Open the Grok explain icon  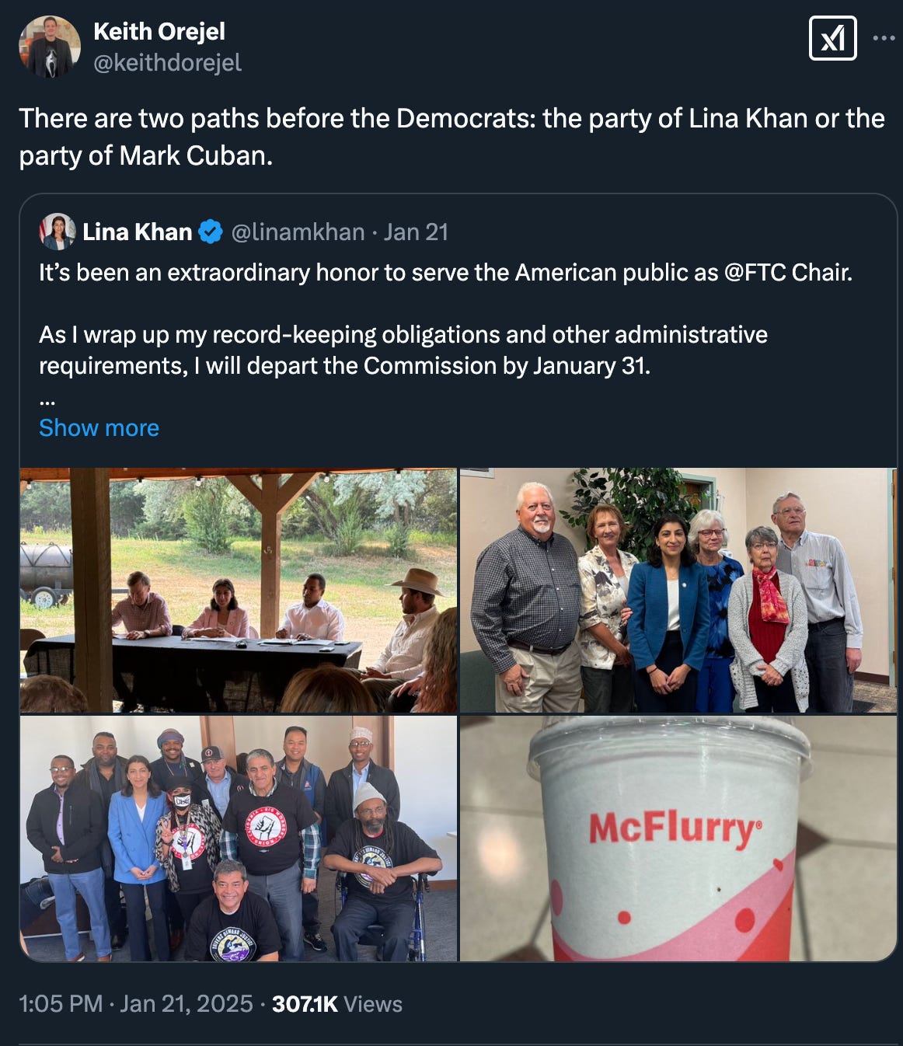point(832,38)
